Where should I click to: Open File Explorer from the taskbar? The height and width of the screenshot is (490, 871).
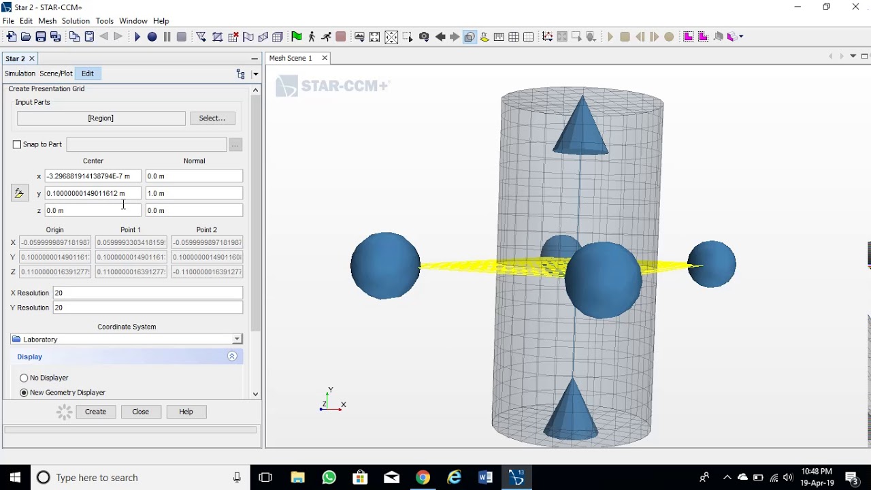point(297,478)
